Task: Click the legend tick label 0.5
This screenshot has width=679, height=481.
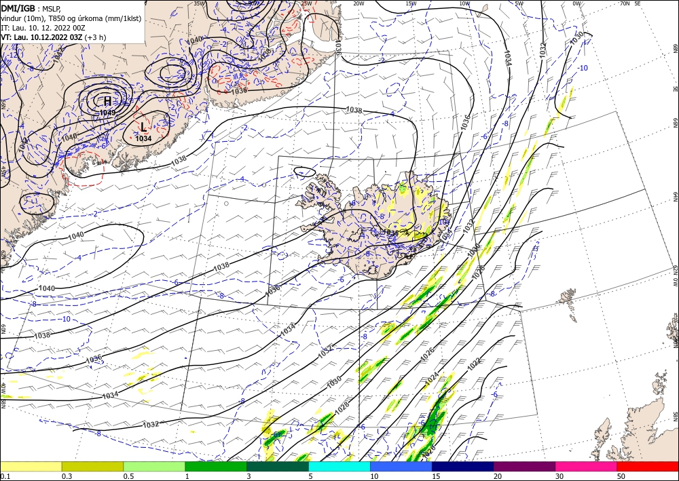Action: [128, 476]
